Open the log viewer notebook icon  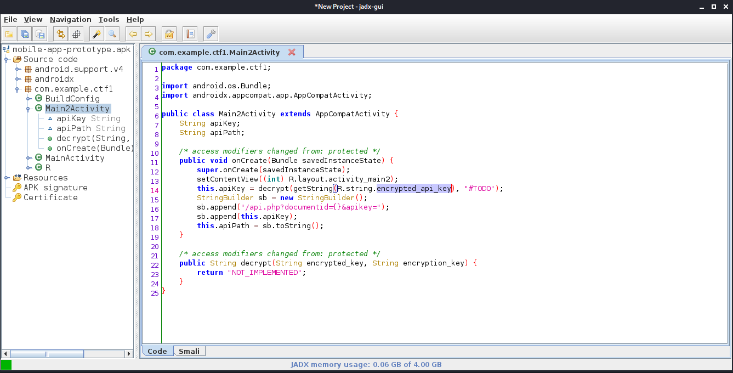(x=190, y=34)
